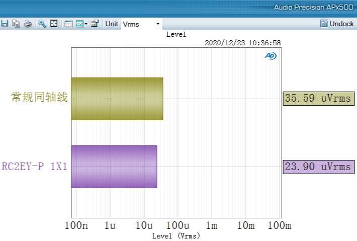Click the RC2EY-P 1X1 channel label
The height and width of the screenshot is (241, 357).
click(35, 167)
